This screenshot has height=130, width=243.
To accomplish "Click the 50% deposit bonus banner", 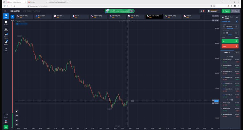I will pyautogui.click(x=120, y=11).
